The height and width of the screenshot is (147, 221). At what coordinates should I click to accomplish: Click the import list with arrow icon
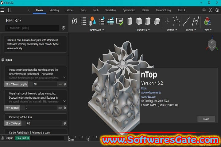[x=110, y=21]
